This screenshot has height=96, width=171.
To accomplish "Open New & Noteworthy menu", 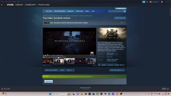I will click(60, 11).
